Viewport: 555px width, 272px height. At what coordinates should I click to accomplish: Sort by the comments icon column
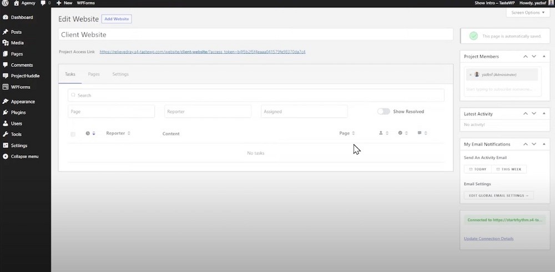coord(422,133)
